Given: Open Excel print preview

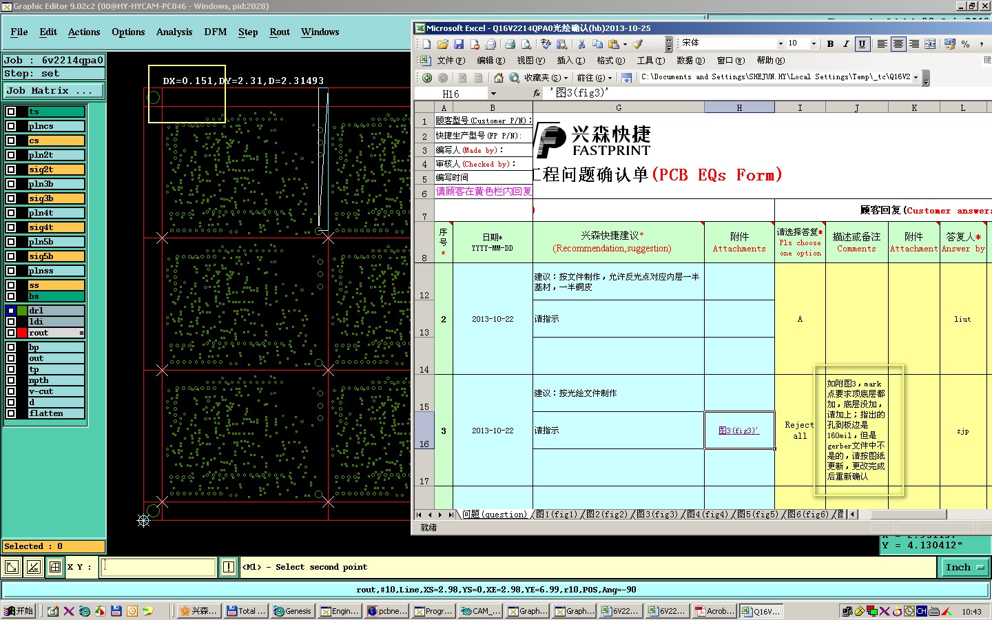Looking at the screenshot, I should (x=526, y=44).
